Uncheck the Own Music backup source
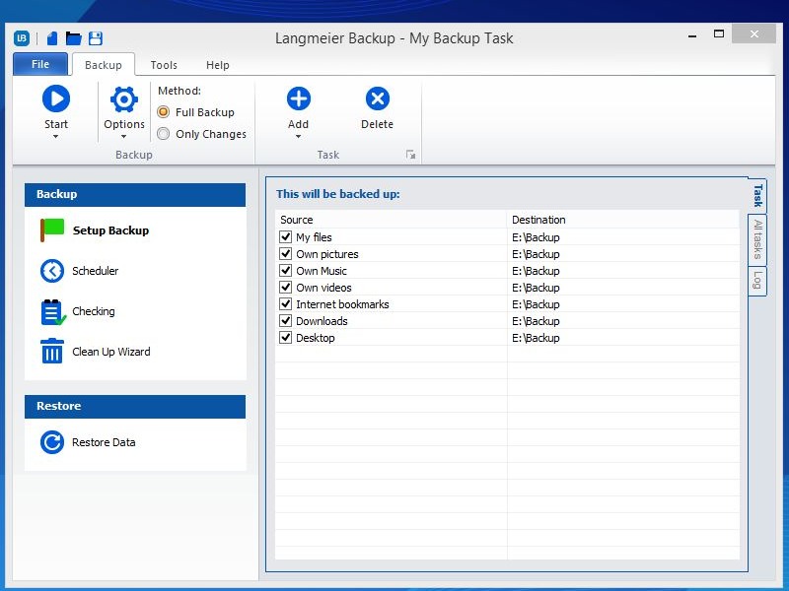The width and height of the screenshot is (789, 591). pos(285,270)
